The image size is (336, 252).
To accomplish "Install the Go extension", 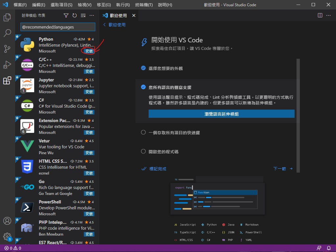I will [89, 193].
